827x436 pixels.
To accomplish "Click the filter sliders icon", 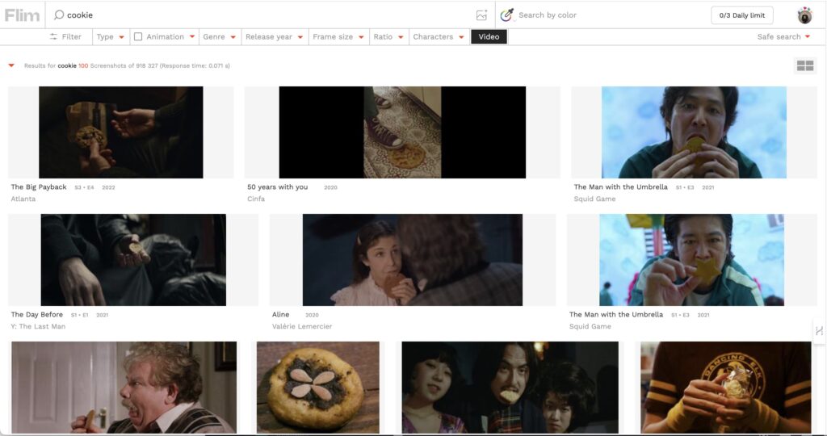I will [53, 37].
